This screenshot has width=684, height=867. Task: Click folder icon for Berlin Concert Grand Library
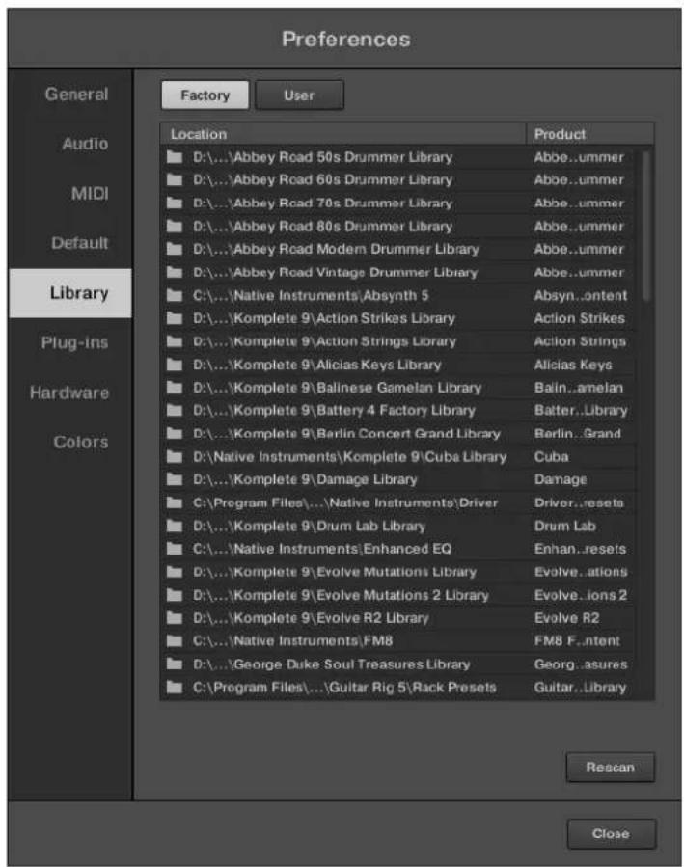tap(175, 434)
